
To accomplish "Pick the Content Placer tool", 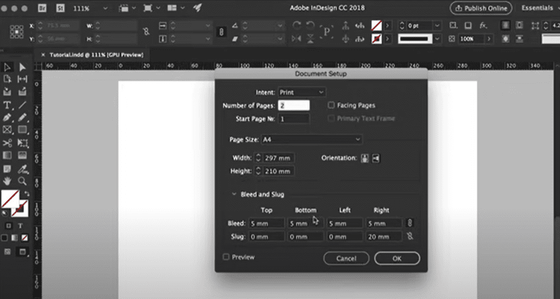I will click(x=22, y=91).
